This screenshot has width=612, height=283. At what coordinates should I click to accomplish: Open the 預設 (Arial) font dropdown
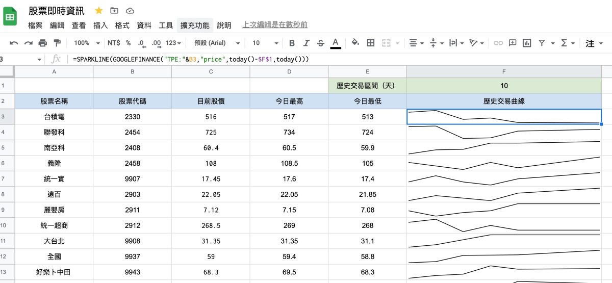click(217, 43)
